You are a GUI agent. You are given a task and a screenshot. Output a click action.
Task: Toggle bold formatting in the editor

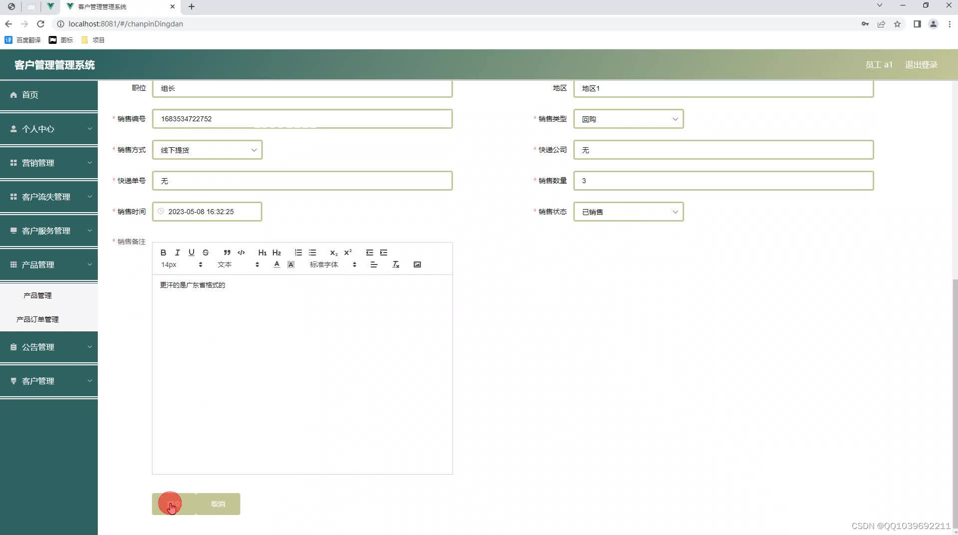click(x=163, y=253)
